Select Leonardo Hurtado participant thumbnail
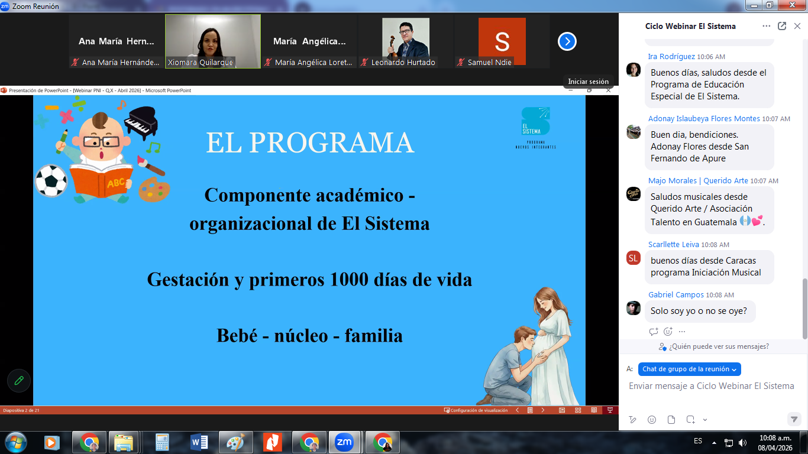Image resolution: width=808 pixels, height=454 pixels. [405, 41]
